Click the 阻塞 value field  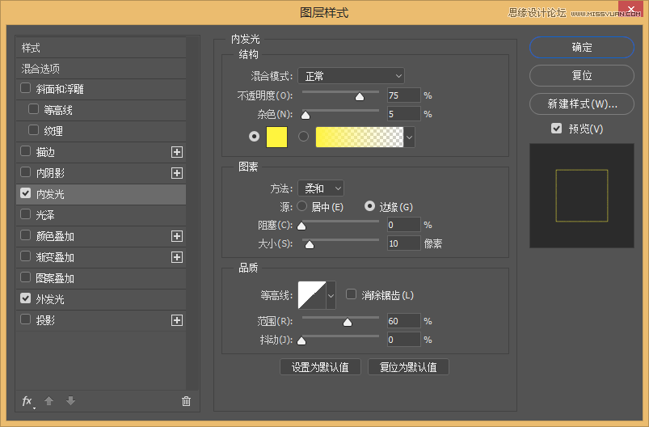point(403,225)
